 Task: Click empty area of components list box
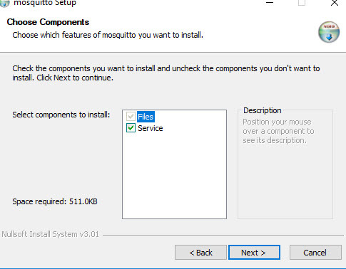coord(174,176)
